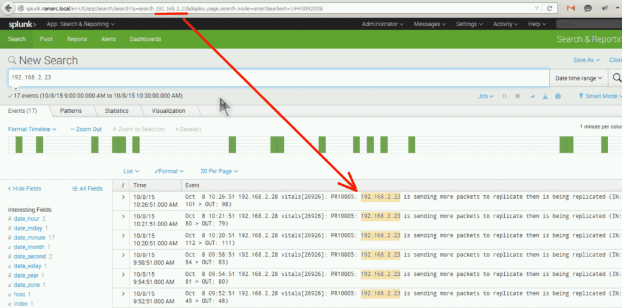Select first green timeline bar

tap(19, 144)
